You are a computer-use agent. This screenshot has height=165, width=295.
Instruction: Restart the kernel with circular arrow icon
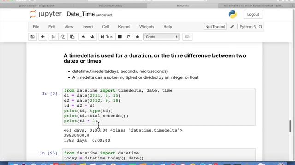[x=129, y=37]
